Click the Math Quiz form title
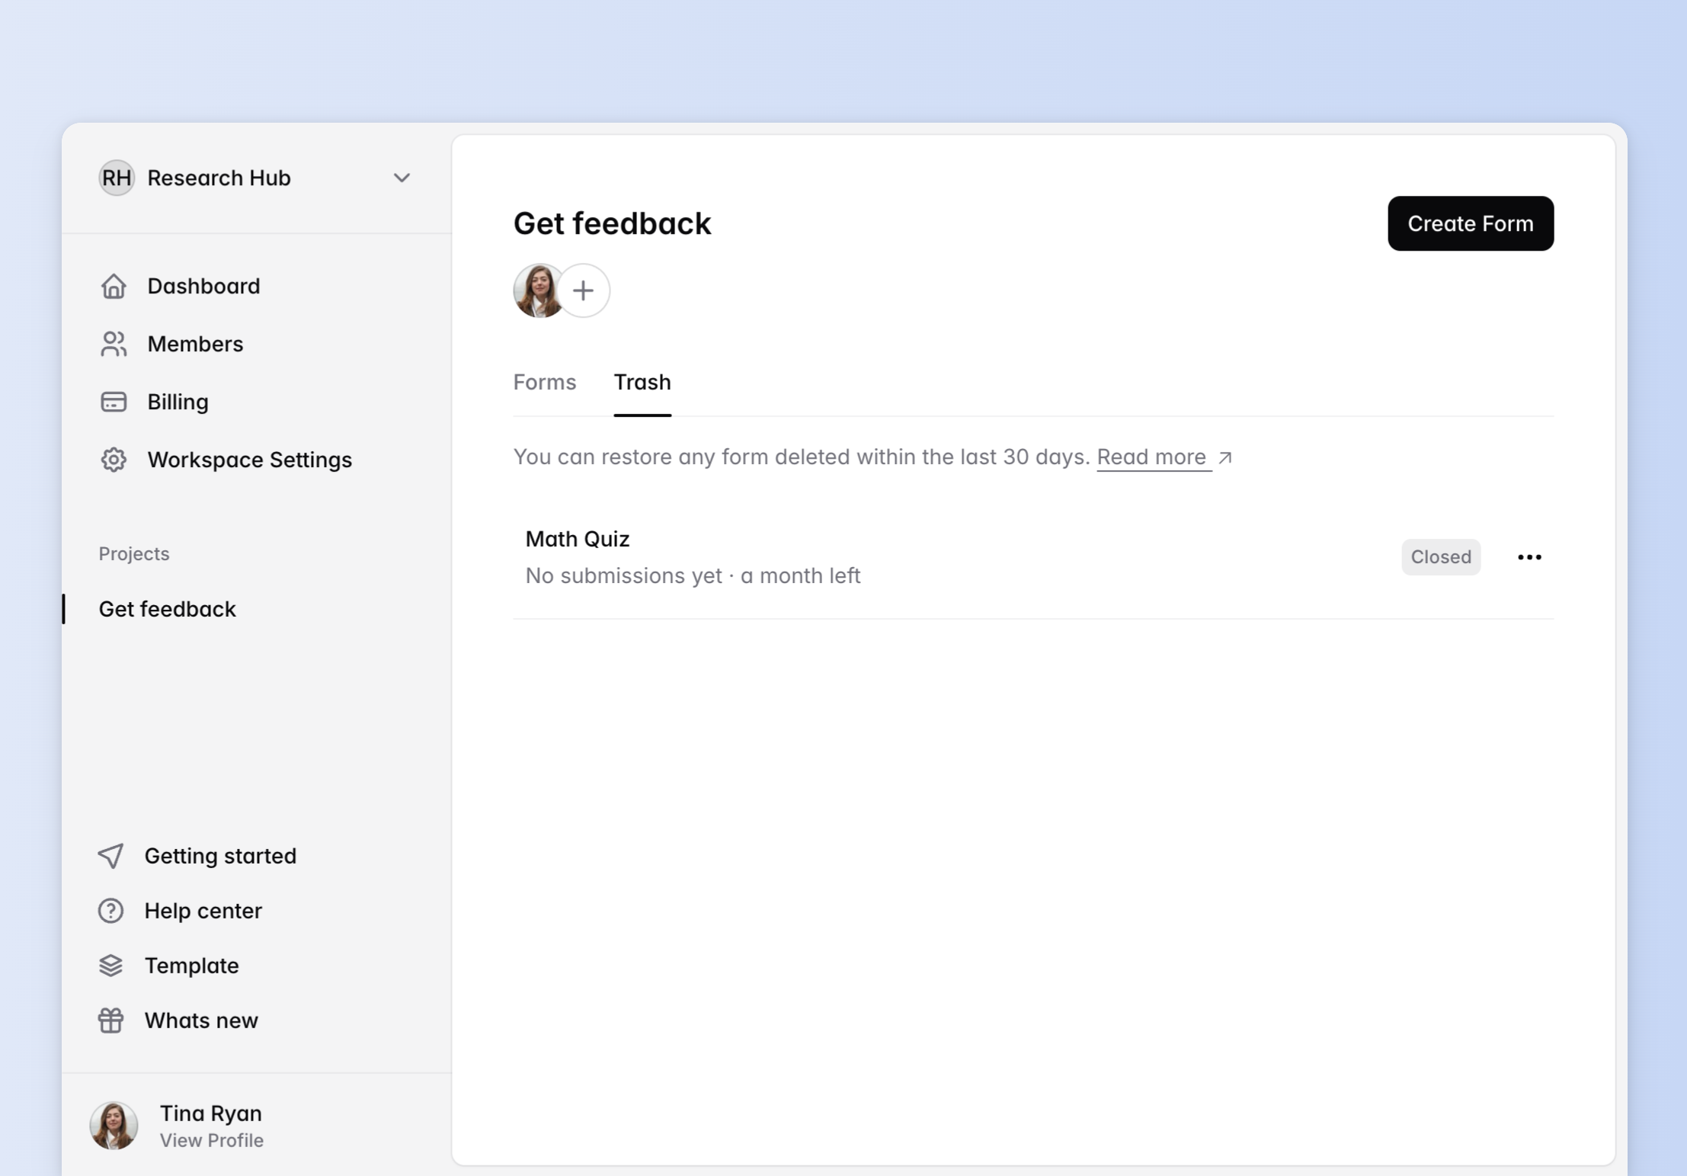 (x=577, y=539)
